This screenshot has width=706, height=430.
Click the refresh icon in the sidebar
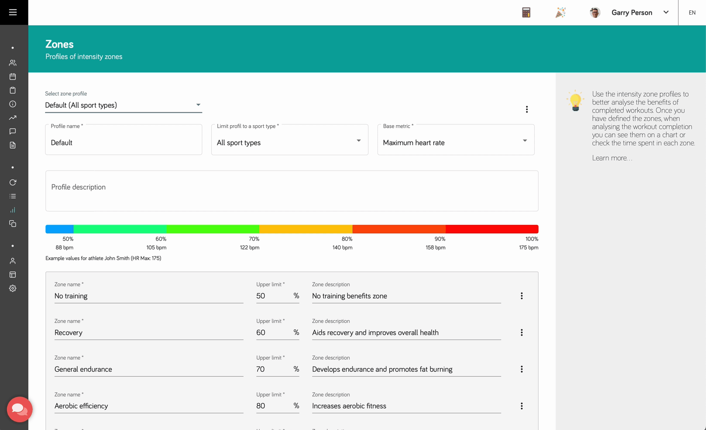tap(13, 183)
